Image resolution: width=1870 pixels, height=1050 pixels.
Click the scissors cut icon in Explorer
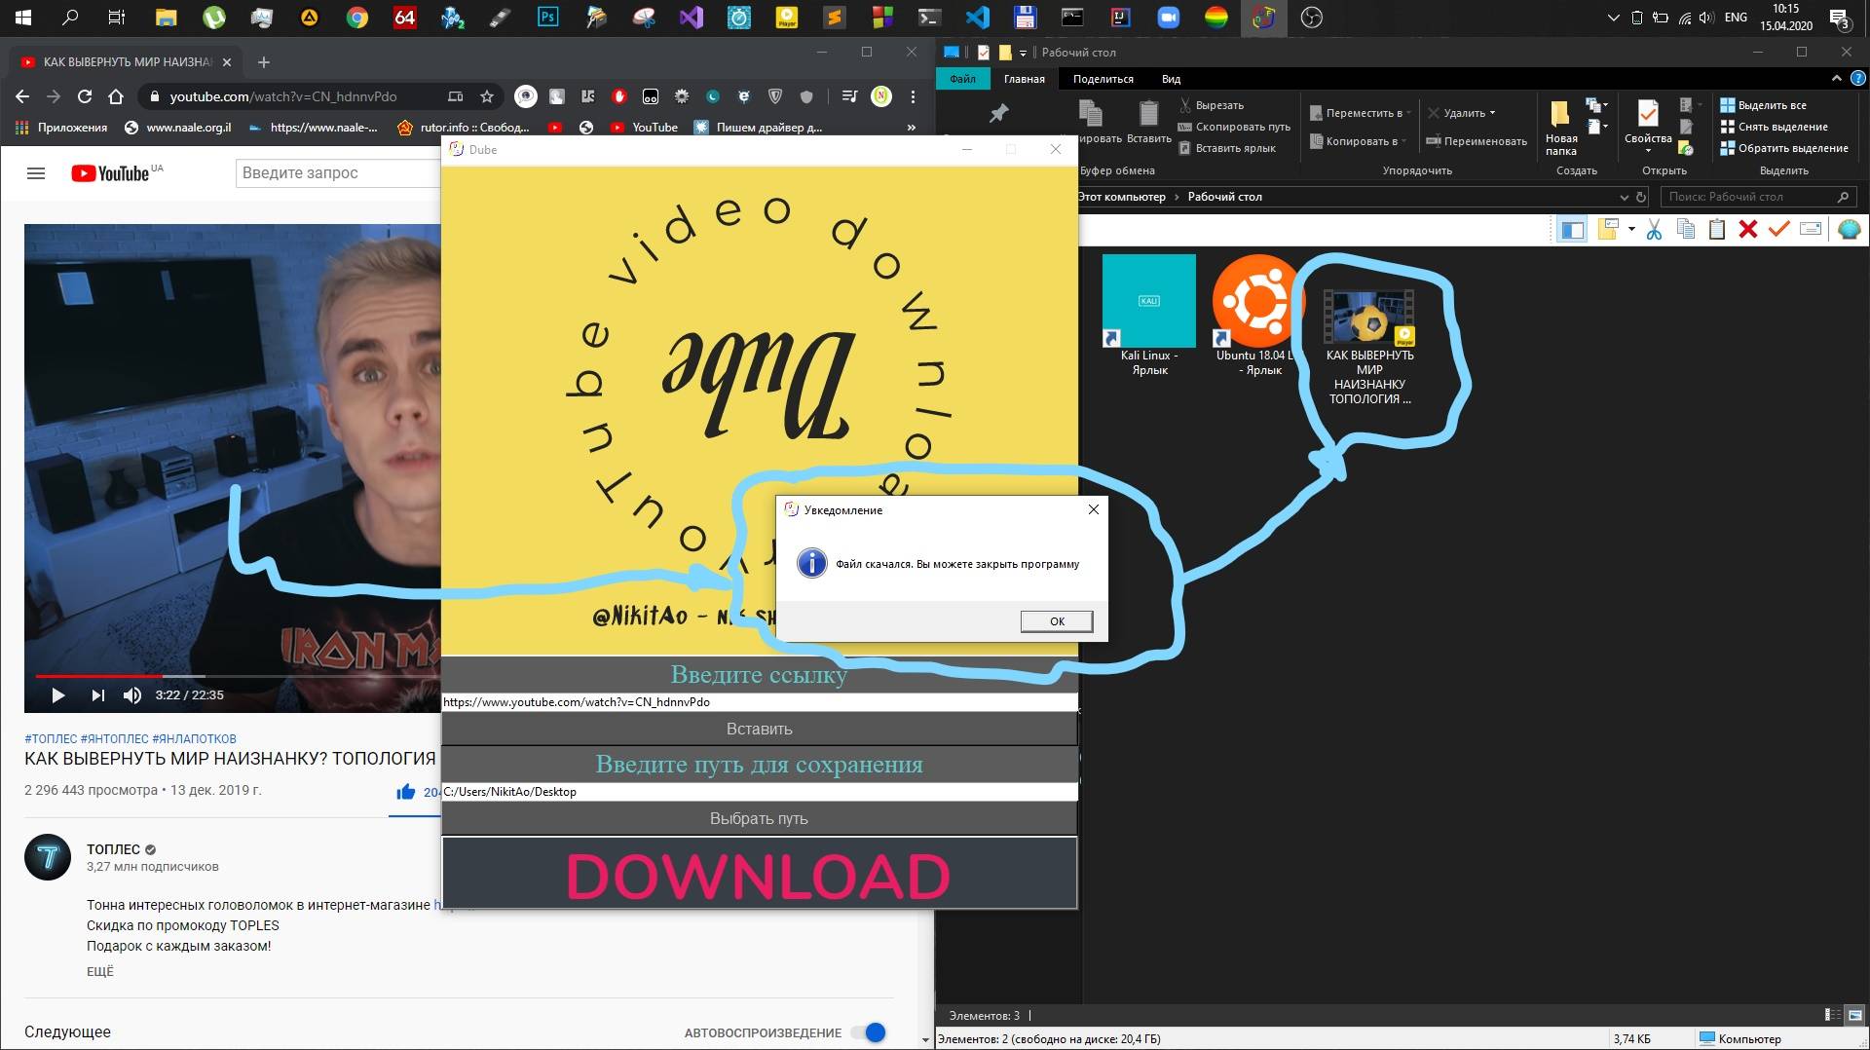1654,230
